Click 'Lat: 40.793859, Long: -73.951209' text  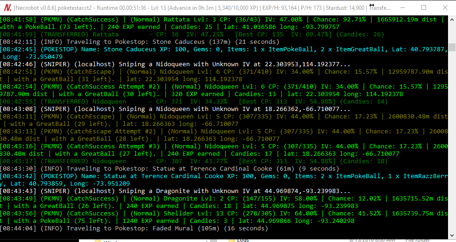click(70, 184)
